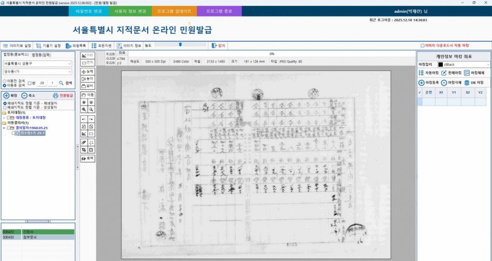Select the 이동 hand pan tool
Screen dimensions: 492x261
coord(88,94)
